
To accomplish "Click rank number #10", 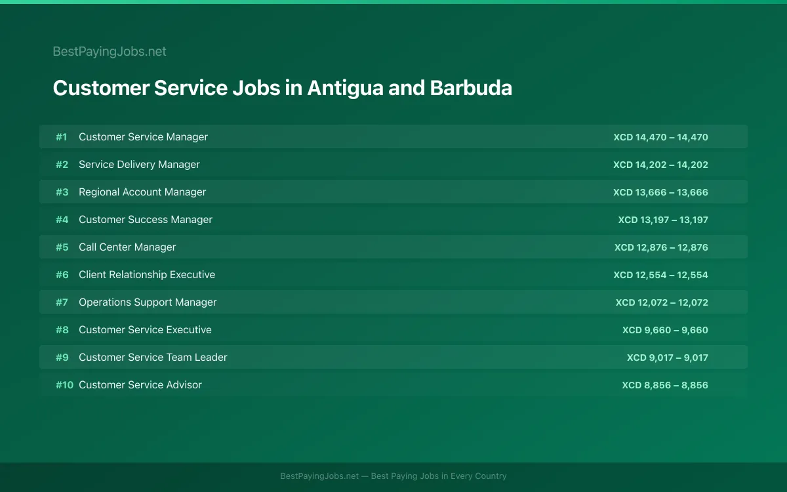I will pyautogui.click(x=64, y=385).
